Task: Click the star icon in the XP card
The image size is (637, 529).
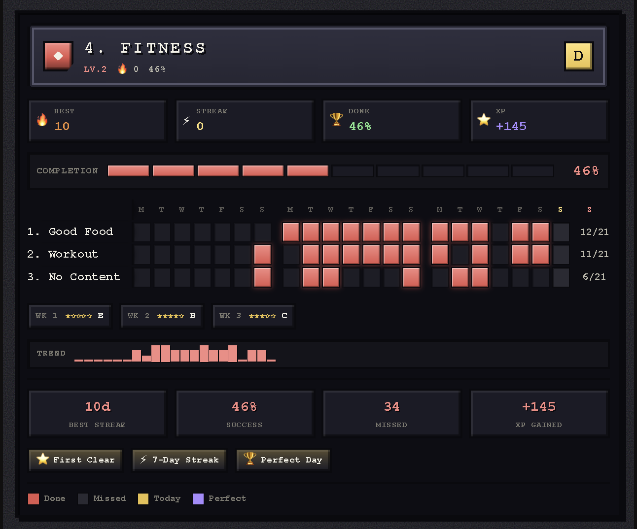Action: (484, 119)
